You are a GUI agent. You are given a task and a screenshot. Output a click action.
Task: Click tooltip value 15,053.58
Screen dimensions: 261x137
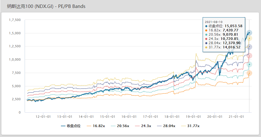[x=233, y=26]
